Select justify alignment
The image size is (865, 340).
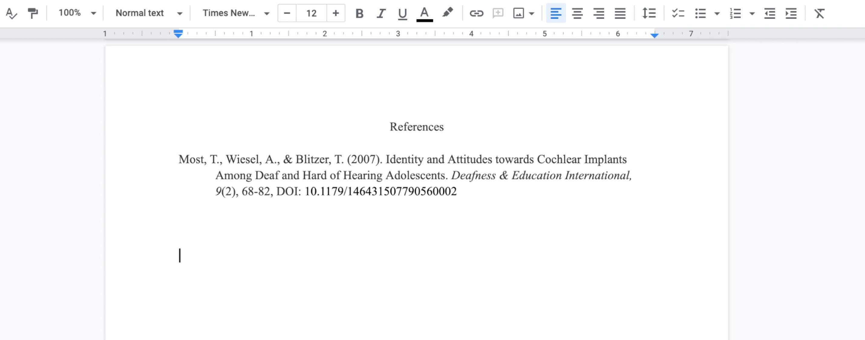pyautogui.click(x=620, y=13)
